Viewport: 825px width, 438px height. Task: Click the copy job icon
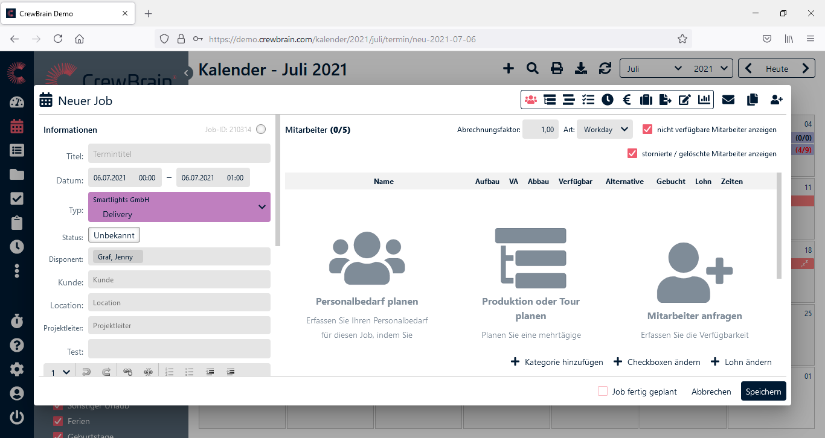tap(752, 100)
